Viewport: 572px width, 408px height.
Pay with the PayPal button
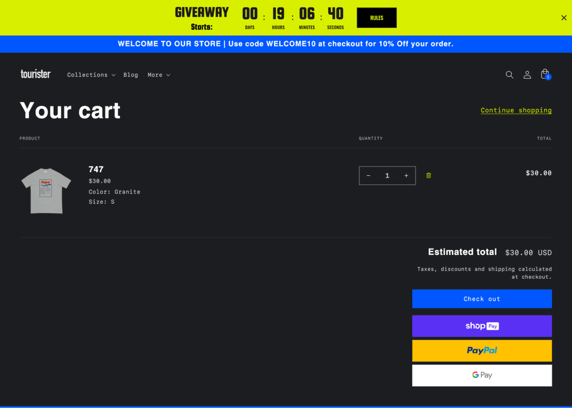[x=482, y=350]
